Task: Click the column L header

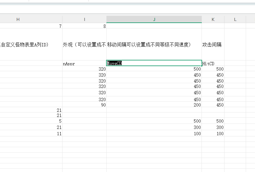Action: point(235,19)
